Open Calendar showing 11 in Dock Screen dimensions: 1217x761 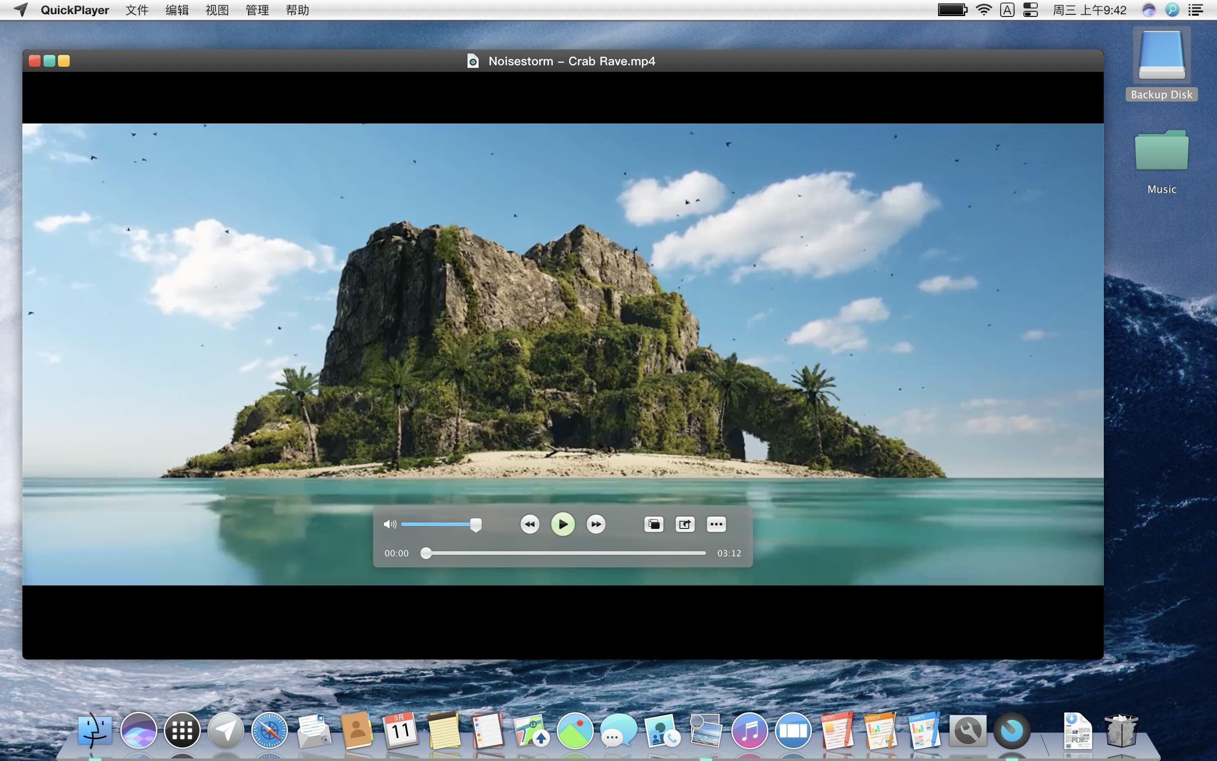(400, 730)
